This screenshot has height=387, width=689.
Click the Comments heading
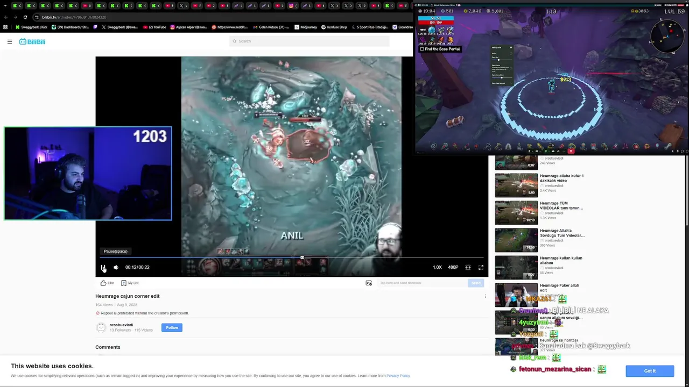[108, 347]
